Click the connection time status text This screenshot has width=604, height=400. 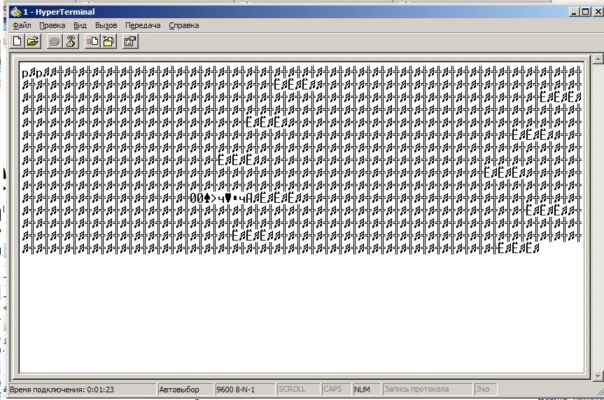pos(62,390)
